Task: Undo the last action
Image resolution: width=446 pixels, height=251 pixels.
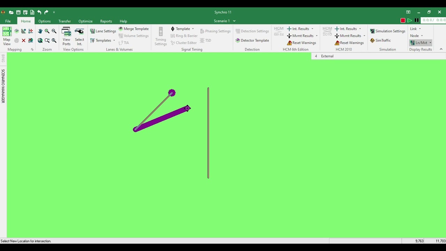Action: point(39,12)
